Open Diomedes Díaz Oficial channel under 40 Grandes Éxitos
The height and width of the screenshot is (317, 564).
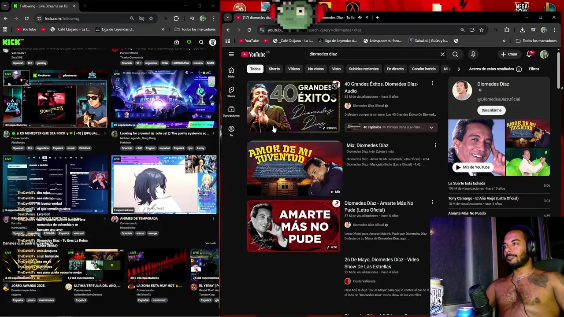(368, 106)
